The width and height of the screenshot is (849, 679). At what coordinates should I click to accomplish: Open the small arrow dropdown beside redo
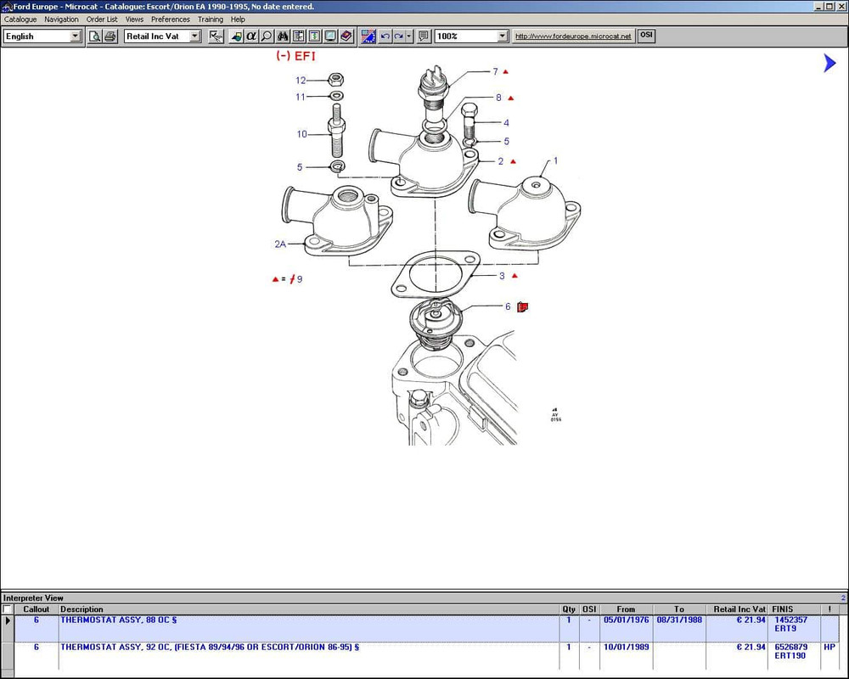click(x=409, y=36)
